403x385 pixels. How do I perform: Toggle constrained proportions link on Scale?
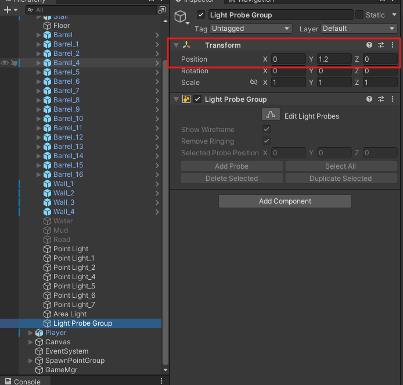coord(254,82)
